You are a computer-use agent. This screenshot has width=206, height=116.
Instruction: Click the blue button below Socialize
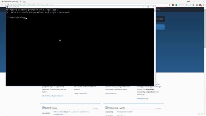pos(160,27)
